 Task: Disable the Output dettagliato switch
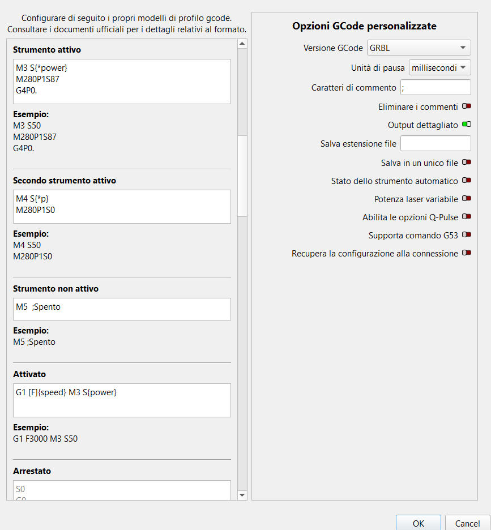467,125
